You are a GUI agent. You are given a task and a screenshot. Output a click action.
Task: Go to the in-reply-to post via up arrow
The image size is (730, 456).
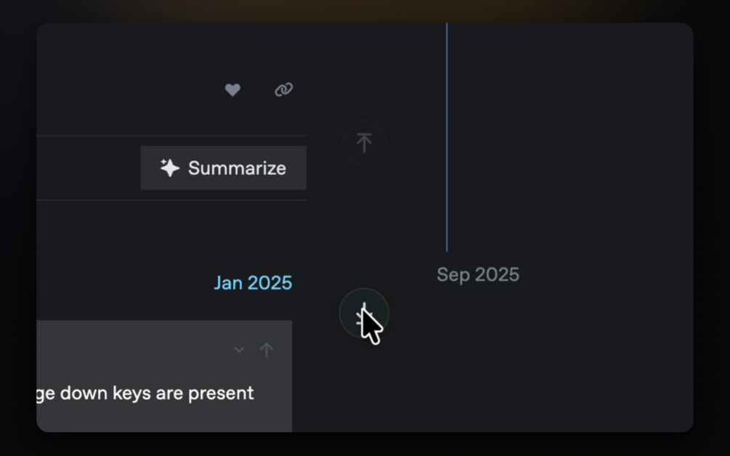(x=267, y=350)
